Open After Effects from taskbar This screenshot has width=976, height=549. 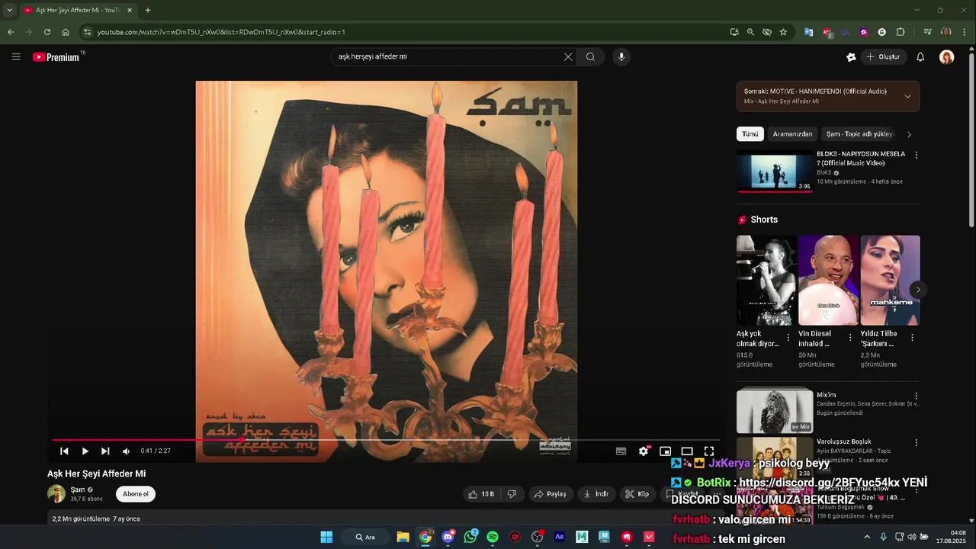coord(560,537)
